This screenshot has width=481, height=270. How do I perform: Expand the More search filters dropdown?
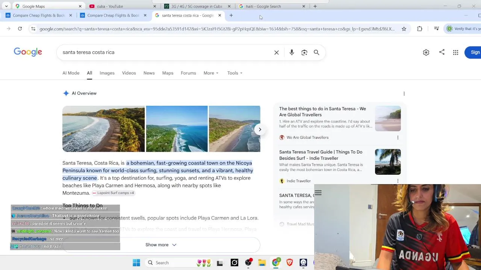click(x=211, y=73)
